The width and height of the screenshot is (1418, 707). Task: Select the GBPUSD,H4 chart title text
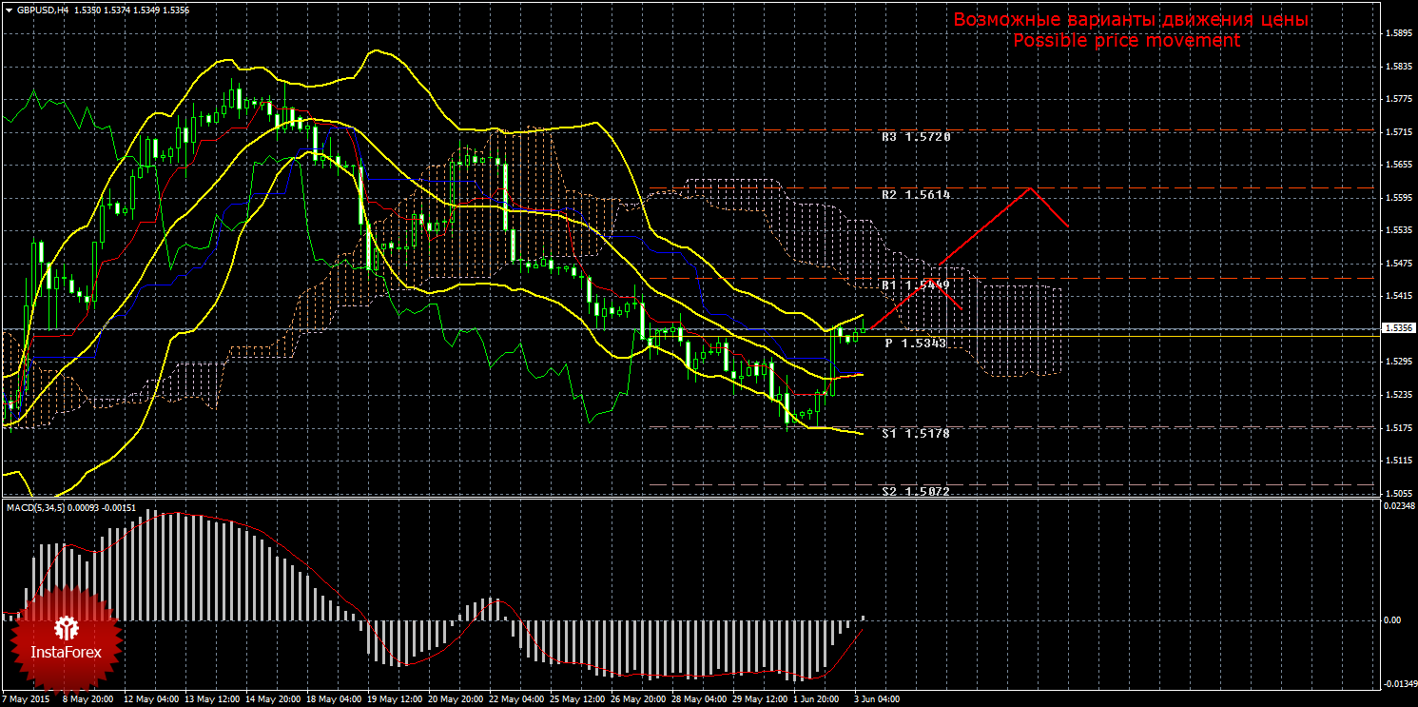click(38, 10)
